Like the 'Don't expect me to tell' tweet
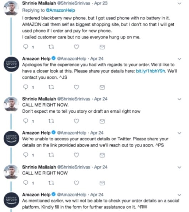The image size is (189, 212). click(76, 121)
